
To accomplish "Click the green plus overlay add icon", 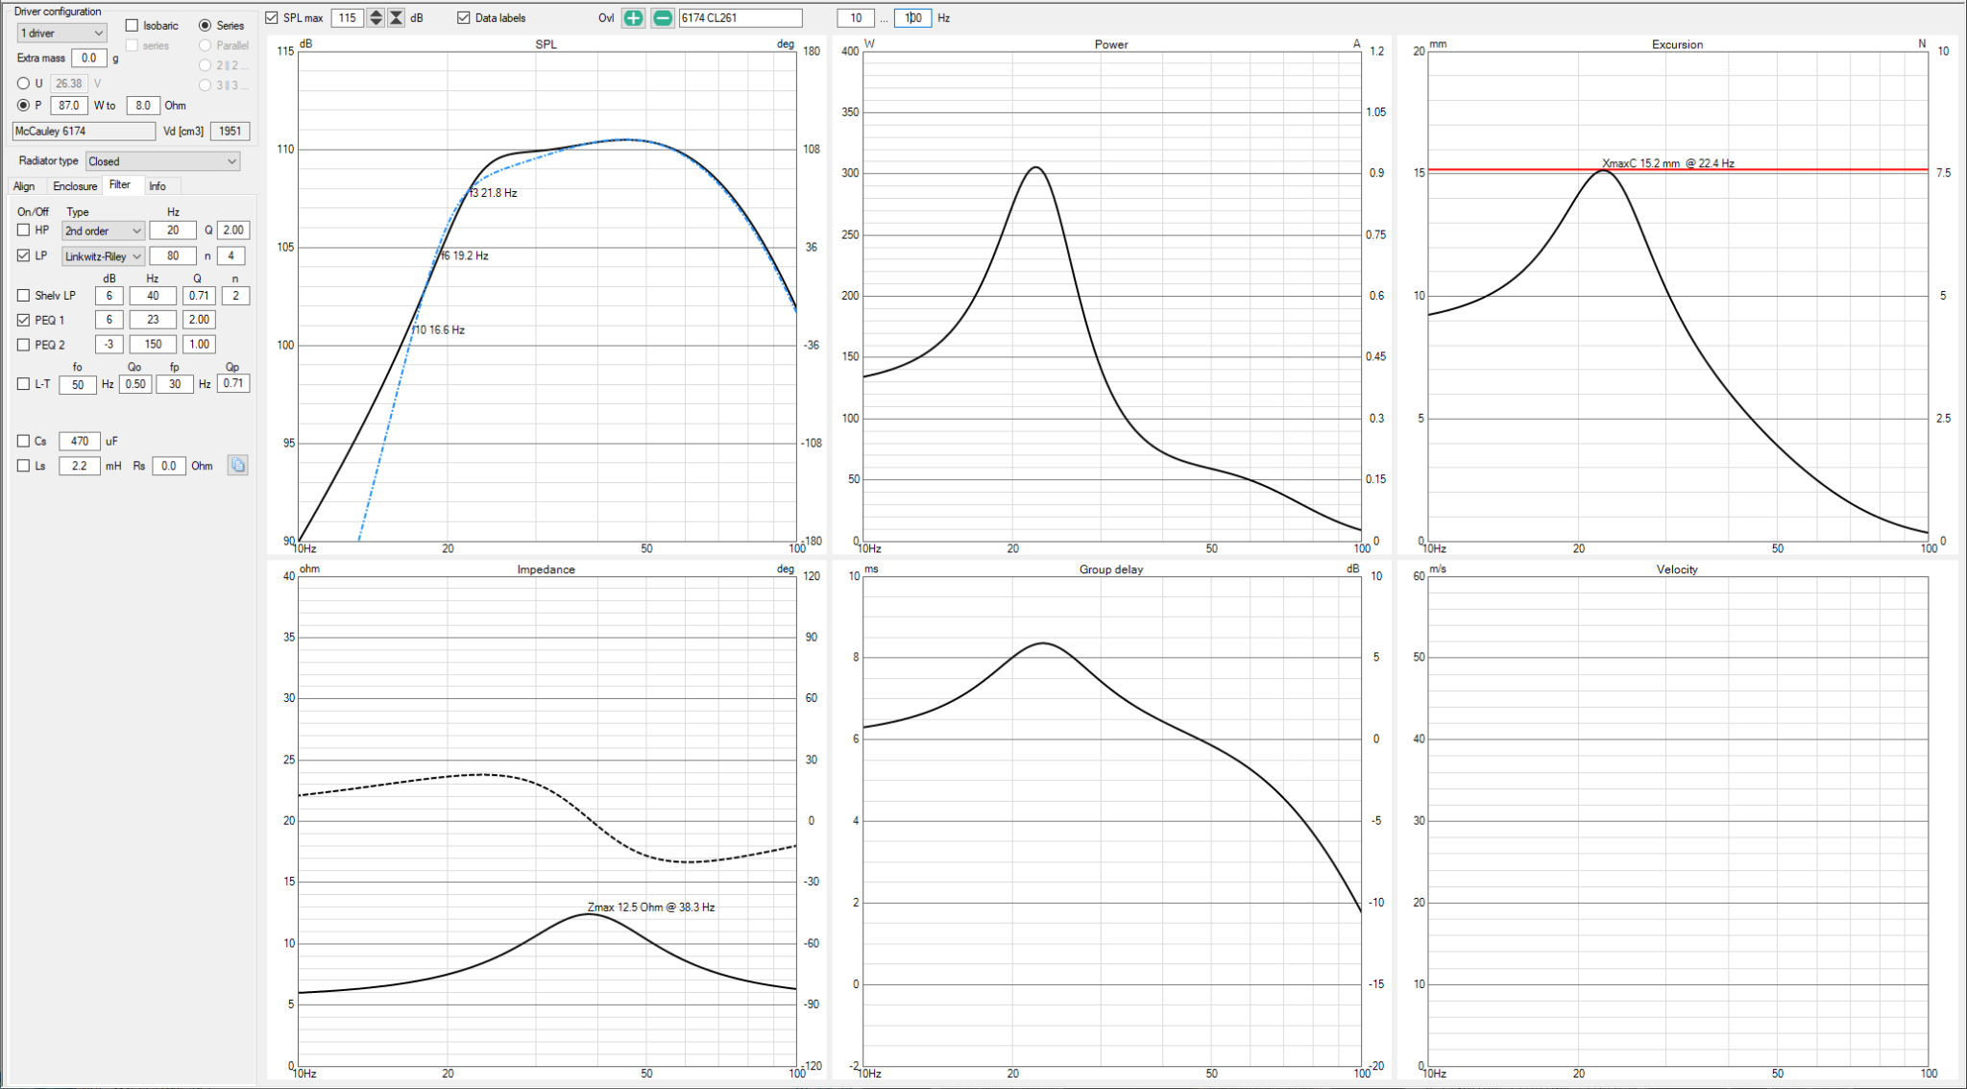I will (633, 18).
